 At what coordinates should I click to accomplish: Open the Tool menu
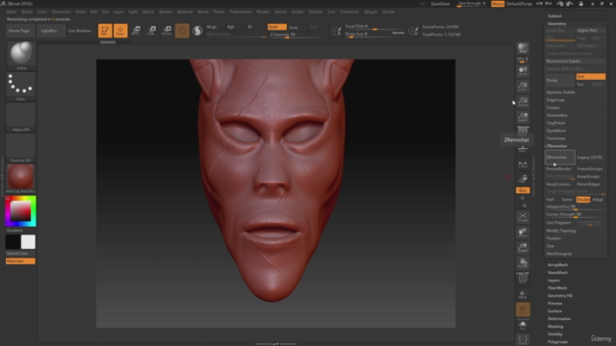point(331,12)
